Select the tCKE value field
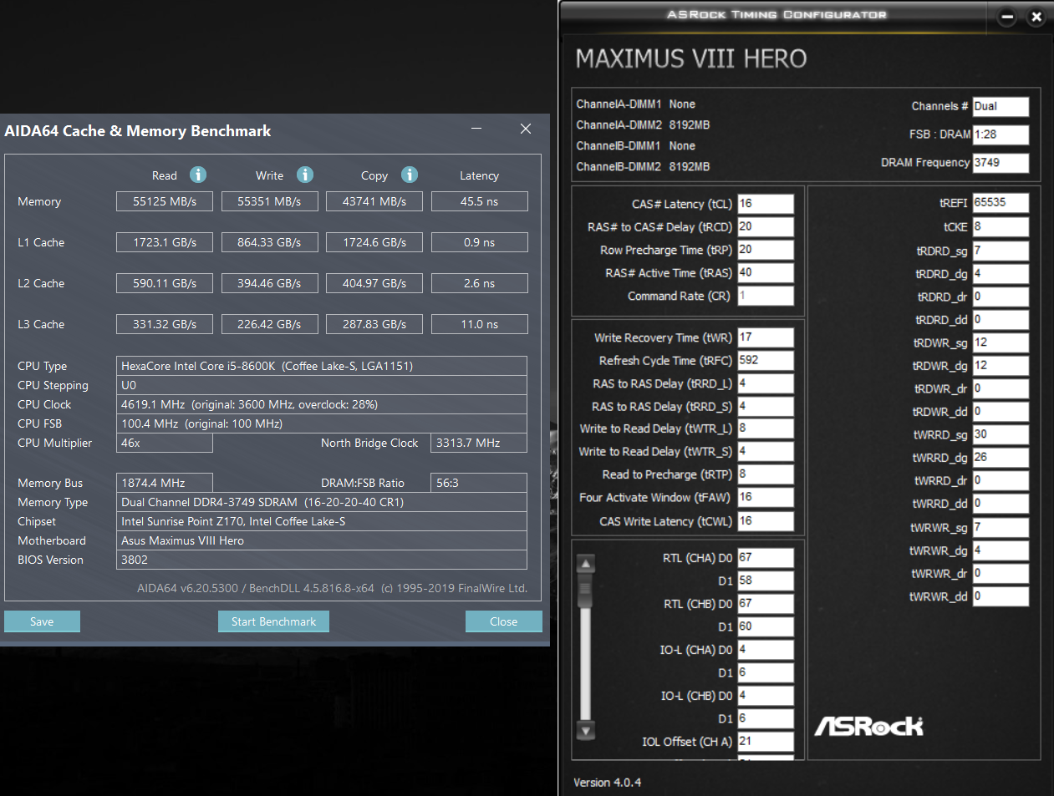Image resolution: width=1054 pixels, height=796 pixels. (1001, 227)
